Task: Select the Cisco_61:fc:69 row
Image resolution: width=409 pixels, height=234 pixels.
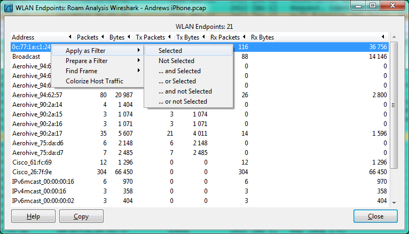Action: point(200,162)
